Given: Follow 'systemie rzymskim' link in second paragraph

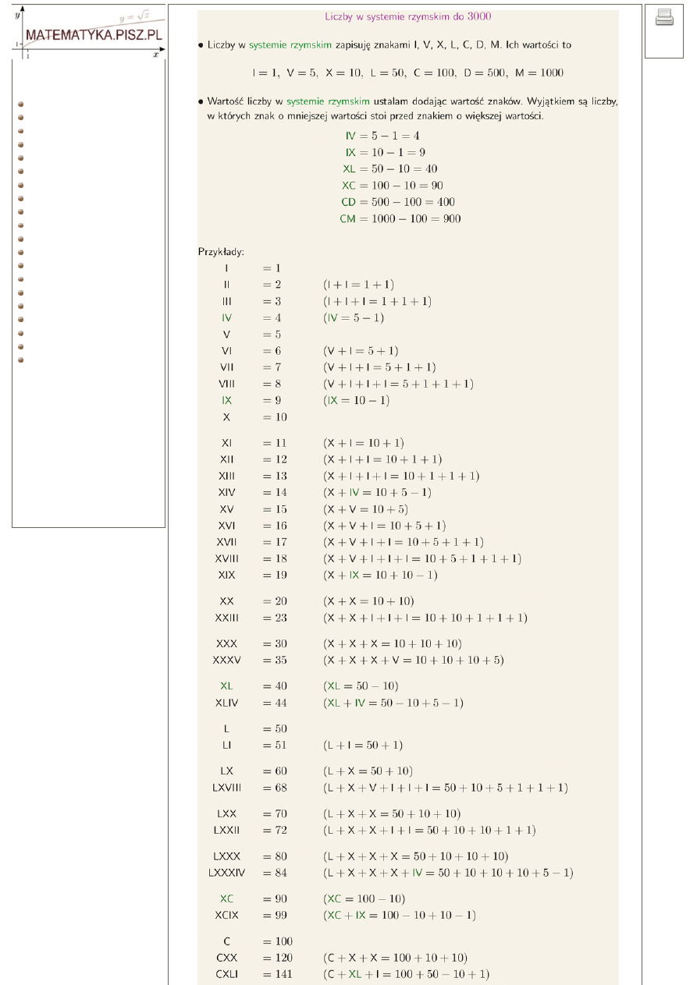Looking at the screenshot, I should 328,102.
